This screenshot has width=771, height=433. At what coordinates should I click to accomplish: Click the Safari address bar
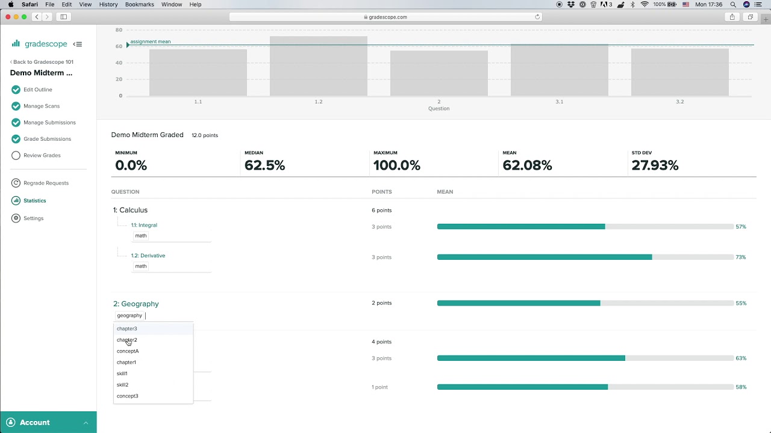pos(385,17)
